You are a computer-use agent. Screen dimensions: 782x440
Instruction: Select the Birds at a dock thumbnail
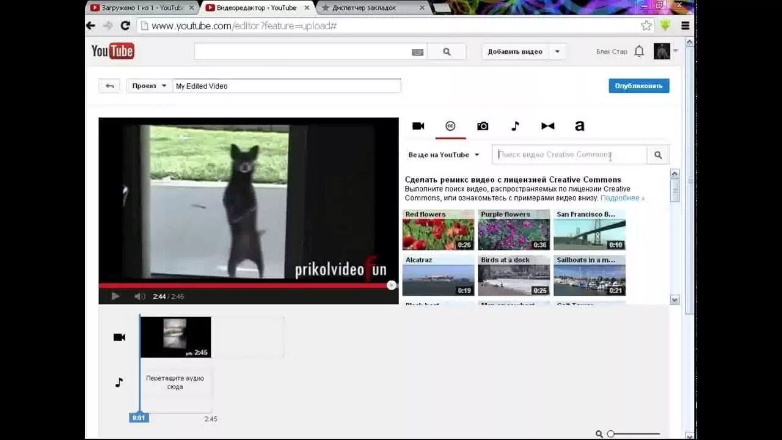click(x=514, y=276)
